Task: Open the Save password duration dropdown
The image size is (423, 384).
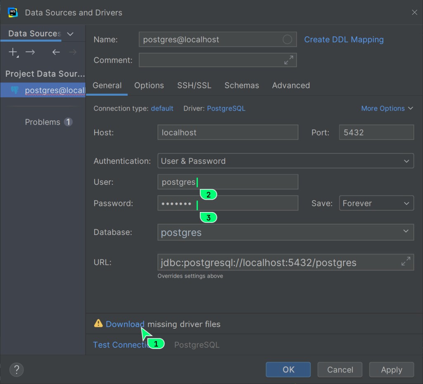Action: coord(376,203)
